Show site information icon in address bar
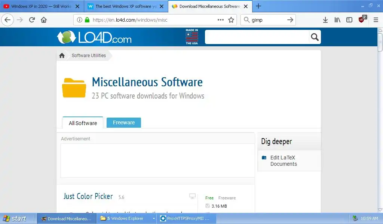Screen dimensions: 383x224 click(80, 20)
